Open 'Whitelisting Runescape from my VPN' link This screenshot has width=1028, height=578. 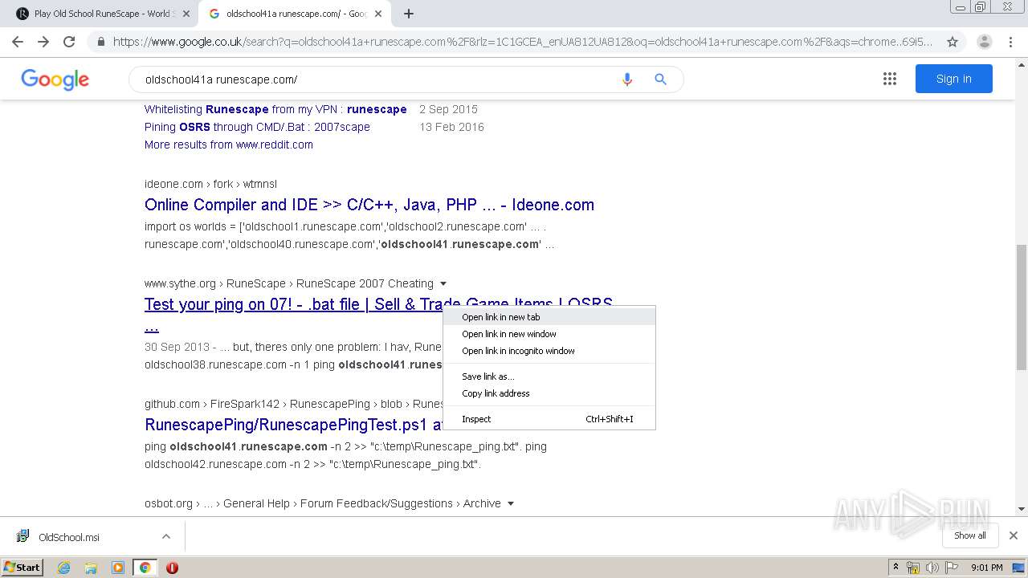coord(275,109)
